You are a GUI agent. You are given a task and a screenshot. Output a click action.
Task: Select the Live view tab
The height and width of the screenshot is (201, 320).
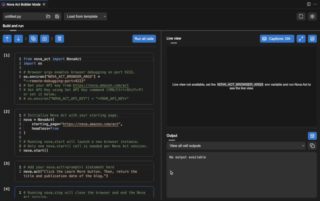[174, 38]
